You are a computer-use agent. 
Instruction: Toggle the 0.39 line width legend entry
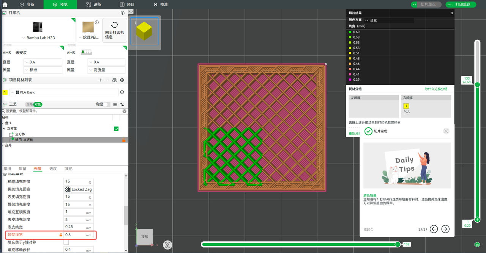(x=354, y=80)
